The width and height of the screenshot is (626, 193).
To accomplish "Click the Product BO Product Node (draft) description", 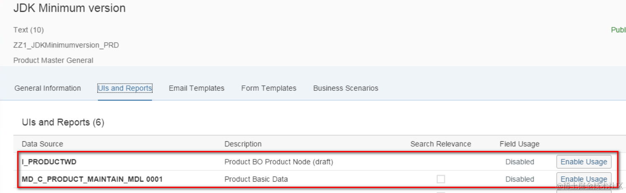I will (x=279, y=162).
